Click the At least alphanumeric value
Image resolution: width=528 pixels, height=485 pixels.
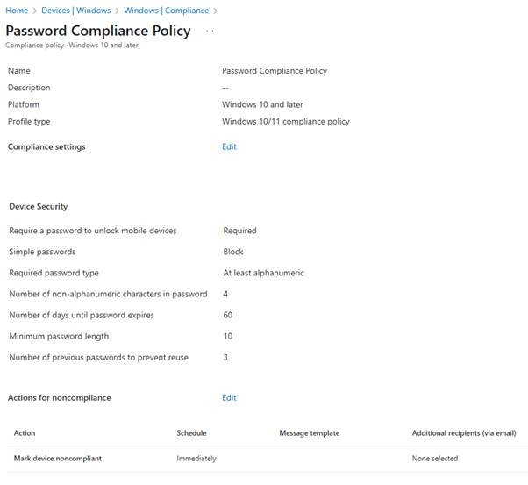[263, 273]
